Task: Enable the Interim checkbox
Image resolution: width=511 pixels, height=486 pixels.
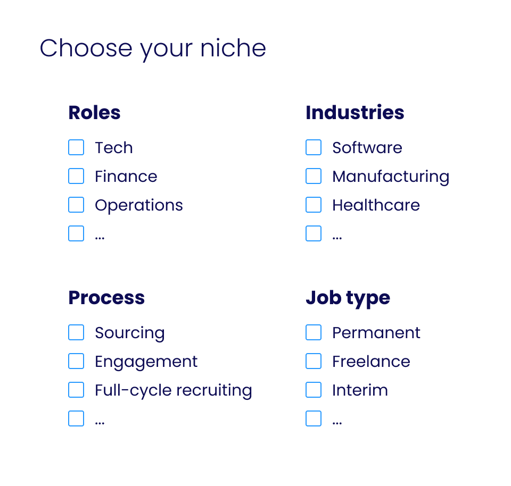Action: (314, 390)
